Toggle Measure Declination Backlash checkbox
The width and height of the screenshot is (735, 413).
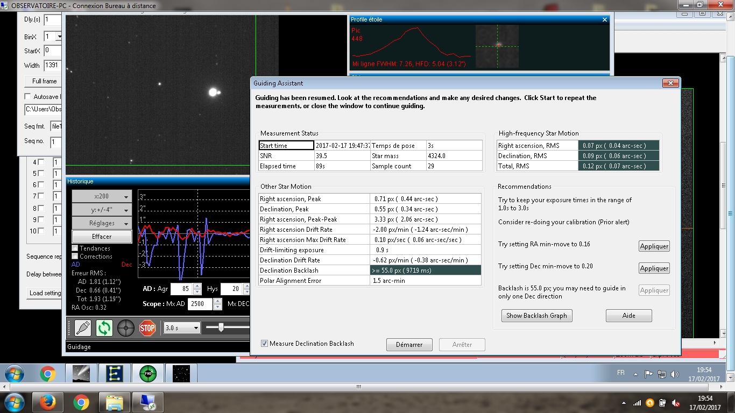(264, 344)
